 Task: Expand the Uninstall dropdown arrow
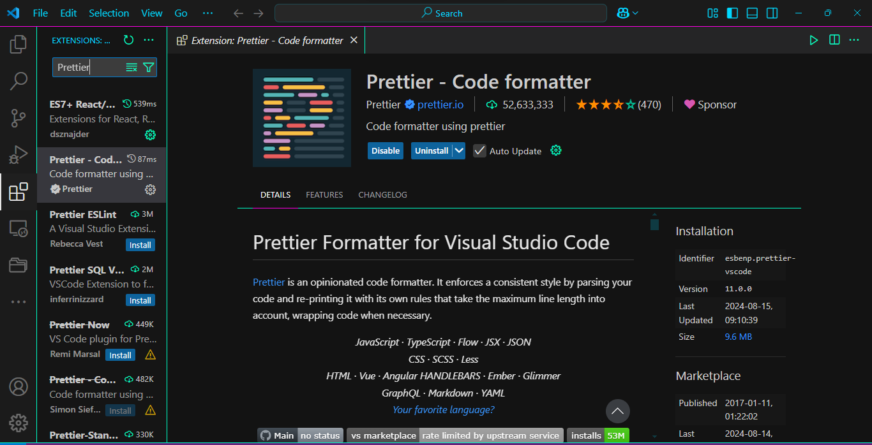459,151
